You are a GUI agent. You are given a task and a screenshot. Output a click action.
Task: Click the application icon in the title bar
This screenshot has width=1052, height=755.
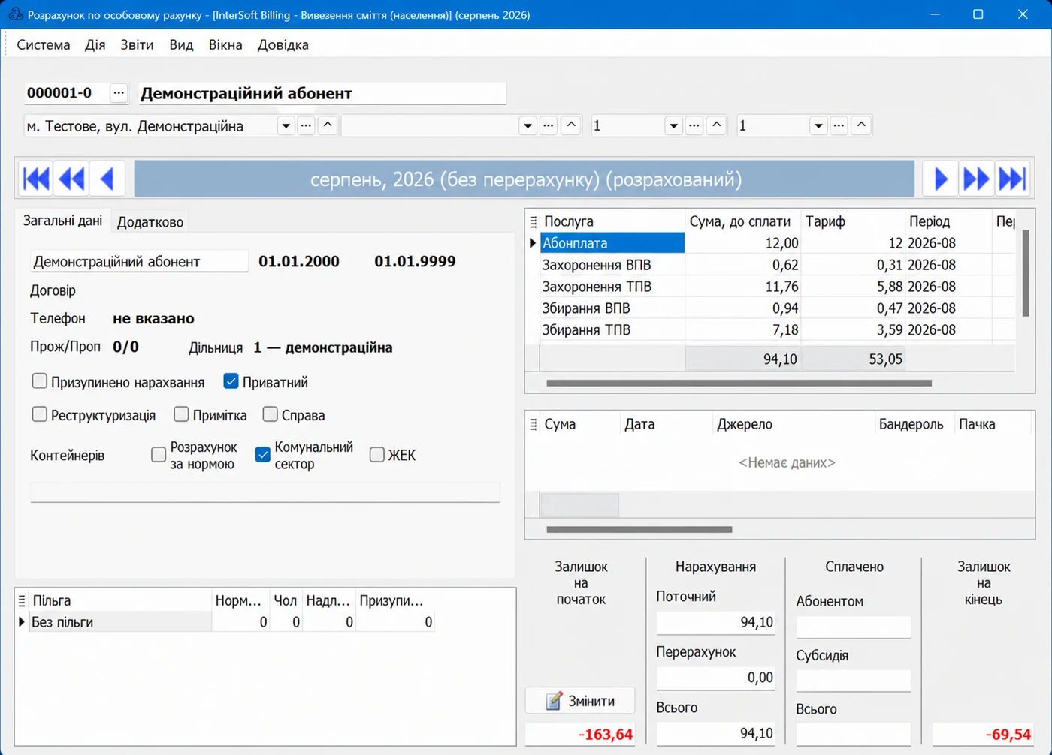(15, 14)
